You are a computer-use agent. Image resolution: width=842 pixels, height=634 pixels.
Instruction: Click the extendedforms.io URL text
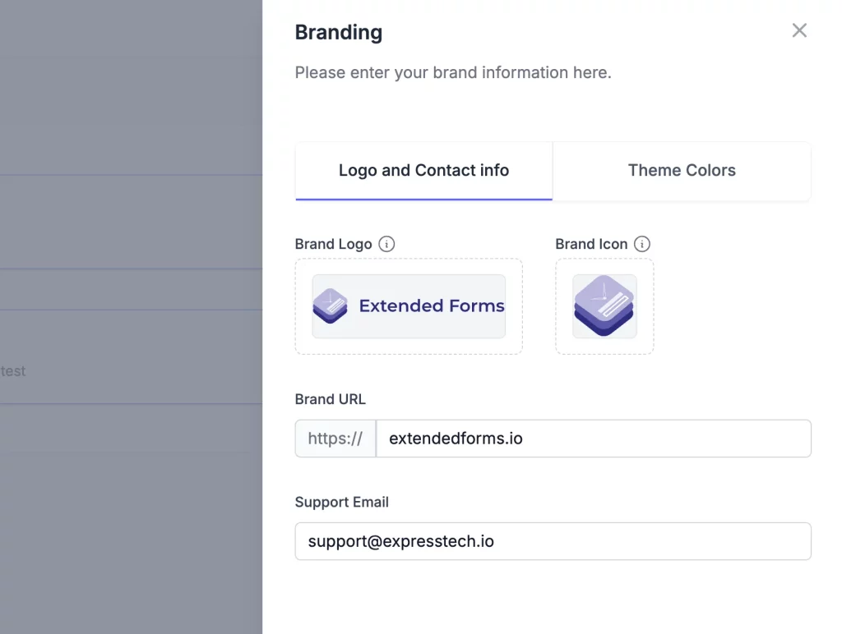pos(455,439)
